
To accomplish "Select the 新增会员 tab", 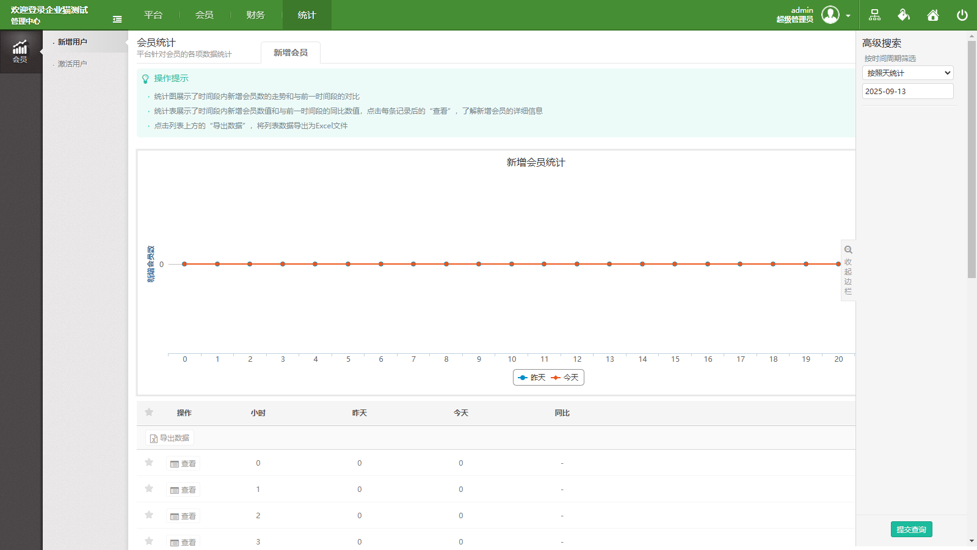I will coord(291,53).
